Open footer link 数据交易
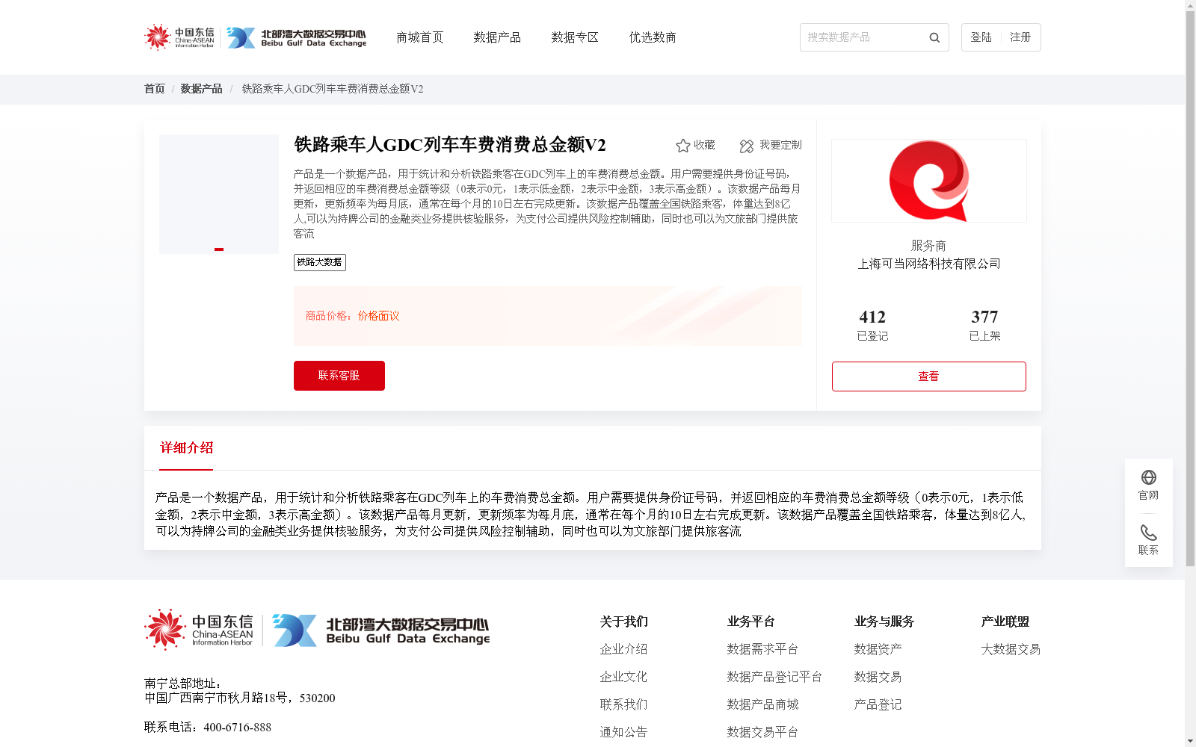The height and width of the screenshot is (747, 1196). tap(878, 677)
